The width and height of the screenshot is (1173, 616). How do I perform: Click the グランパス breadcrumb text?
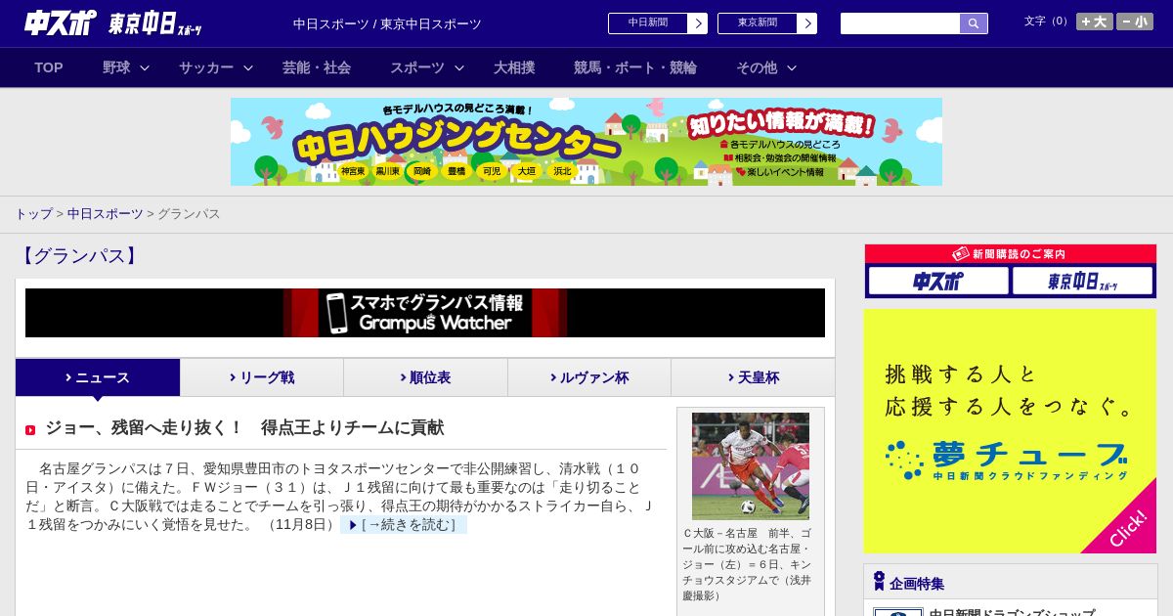[189, 213]
